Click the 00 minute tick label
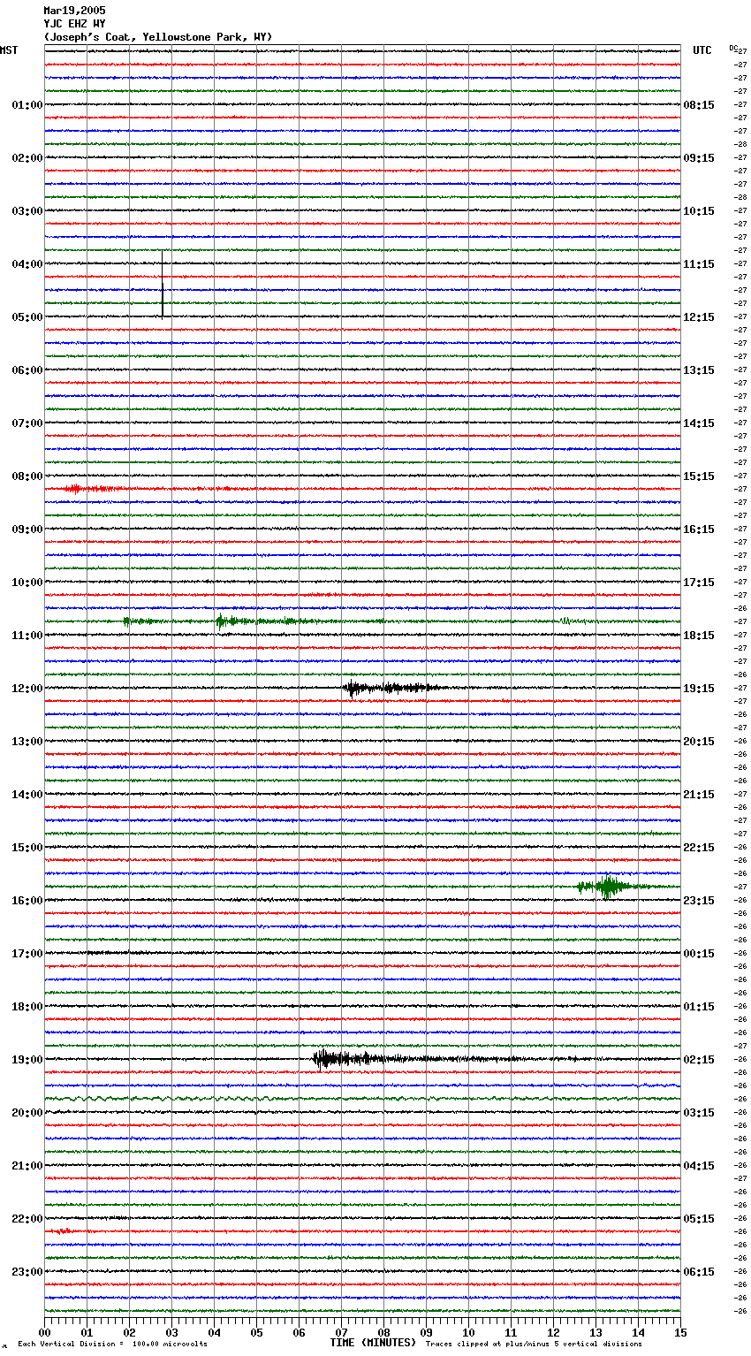 click(45, 1332)
